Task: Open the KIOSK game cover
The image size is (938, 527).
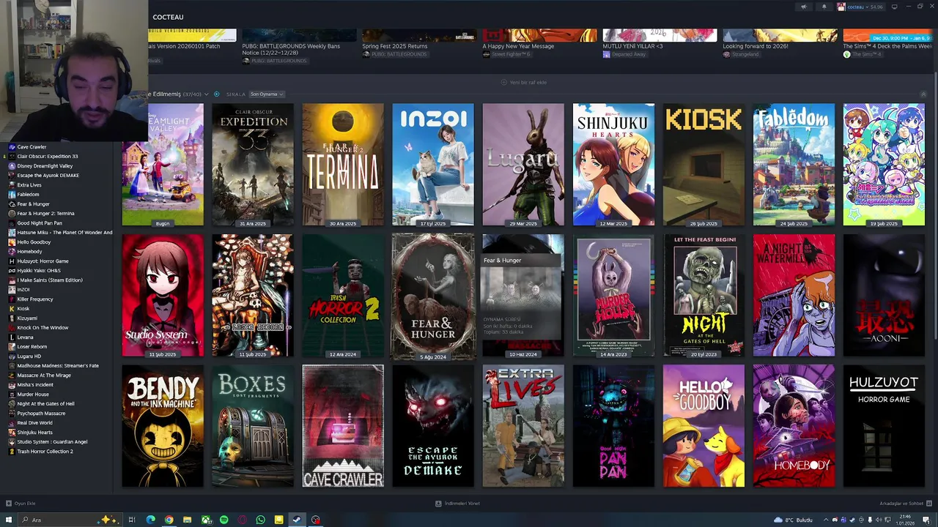Action: coord(703,165)
